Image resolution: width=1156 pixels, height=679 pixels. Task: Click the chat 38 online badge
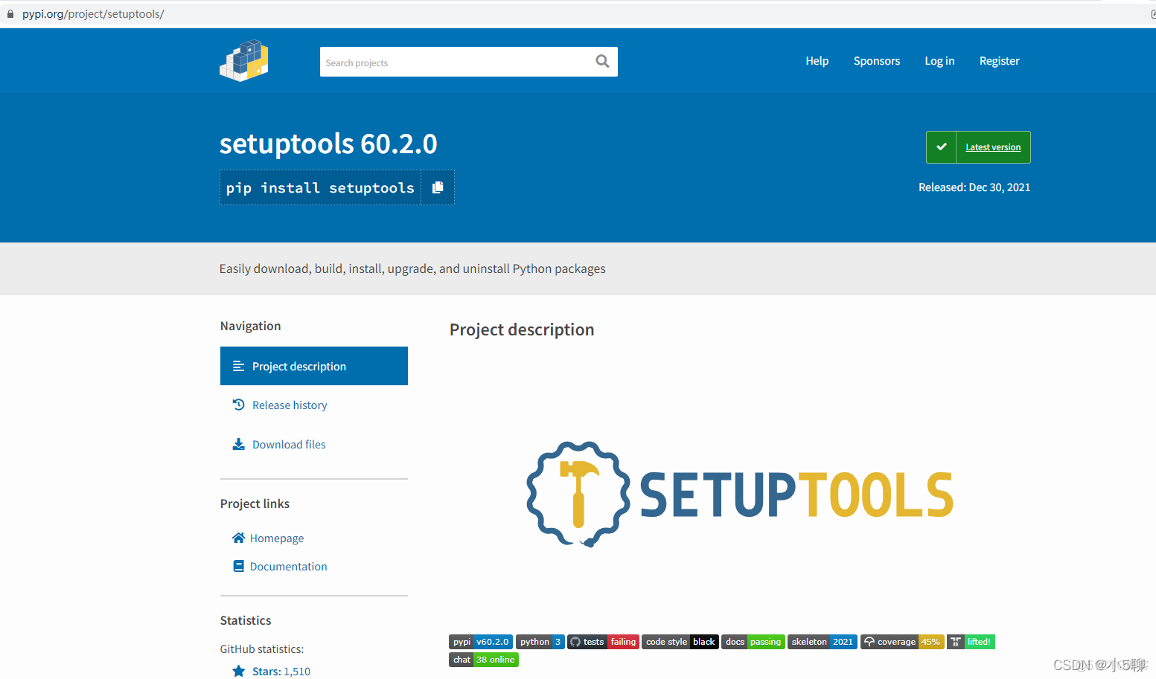pos(483,659)
